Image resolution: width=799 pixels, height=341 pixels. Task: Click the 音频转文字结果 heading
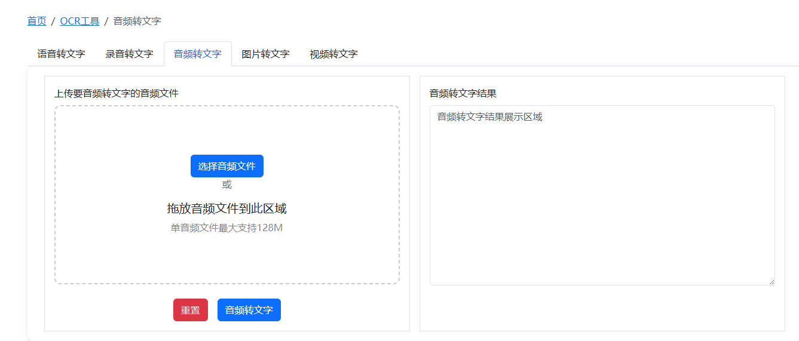(463, 93)
